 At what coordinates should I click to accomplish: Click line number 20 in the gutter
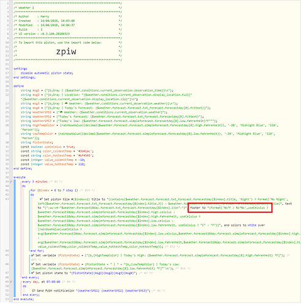7,86
